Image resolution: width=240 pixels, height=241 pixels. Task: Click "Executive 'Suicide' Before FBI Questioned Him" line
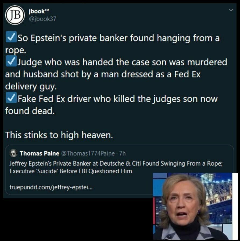[71, 171]
